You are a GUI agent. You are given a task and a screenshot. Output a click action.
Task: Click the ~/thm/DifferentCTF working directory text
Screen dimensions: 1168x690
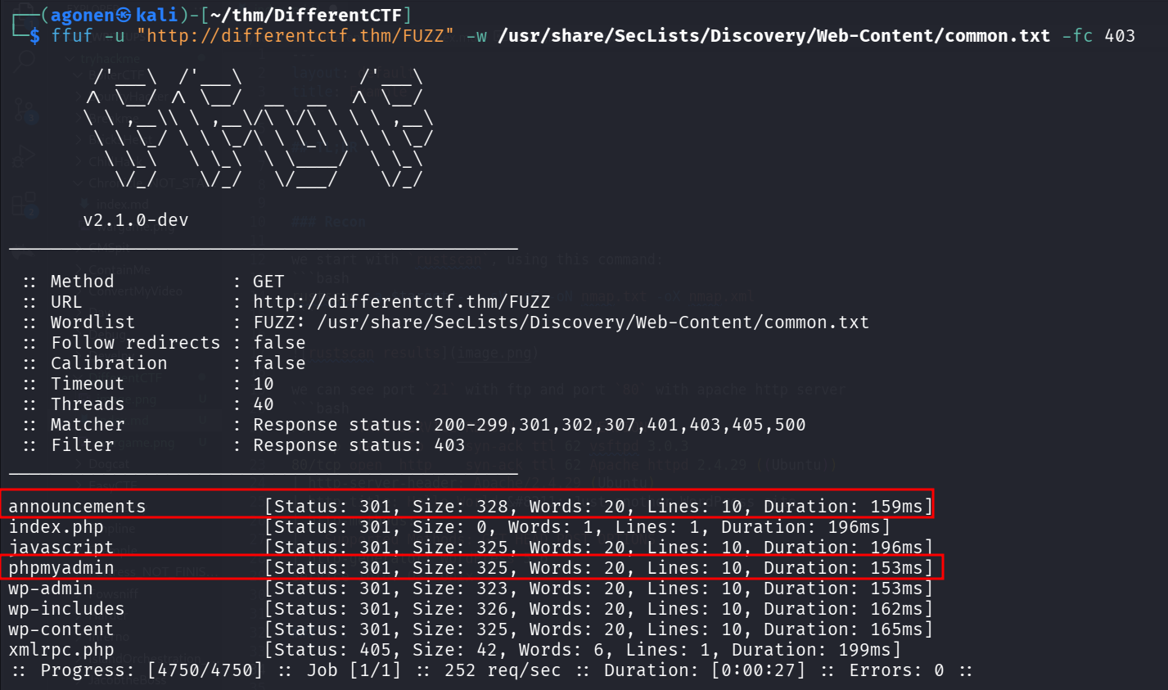click(x=310, y=16)
